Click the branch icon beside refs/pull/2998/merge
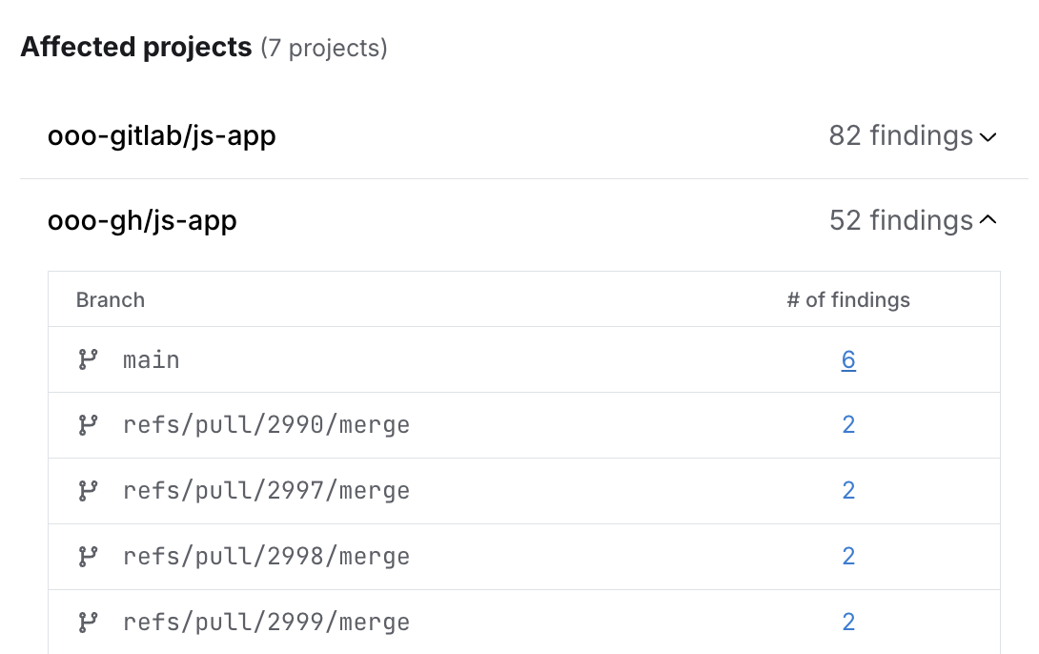 pos(88,557)
